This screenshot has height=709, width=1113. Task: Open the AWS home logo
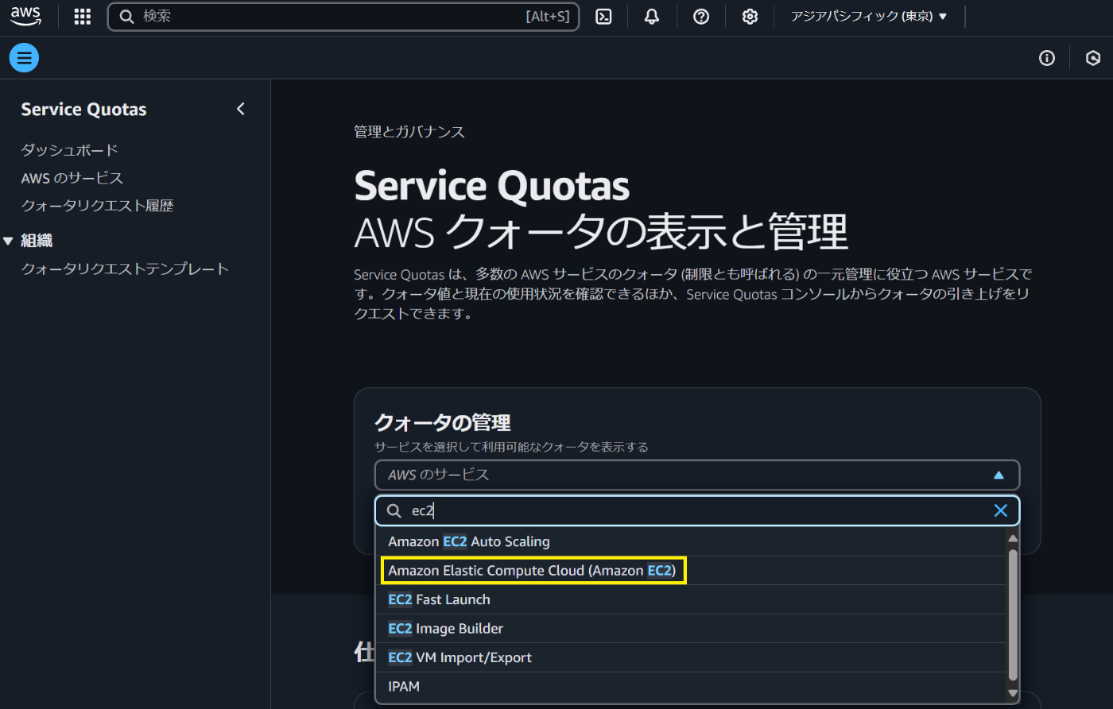pyautogui.click(x=25, y=16)
